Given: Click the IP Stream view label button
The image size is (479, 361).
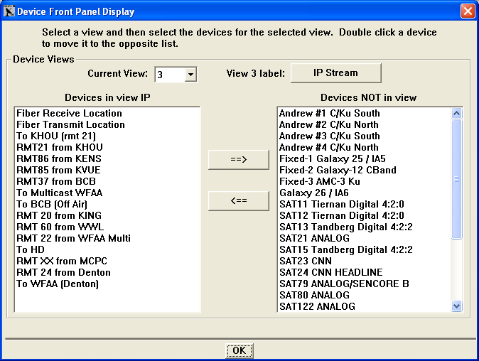Looking at the screenshot, I should (336, 73).
